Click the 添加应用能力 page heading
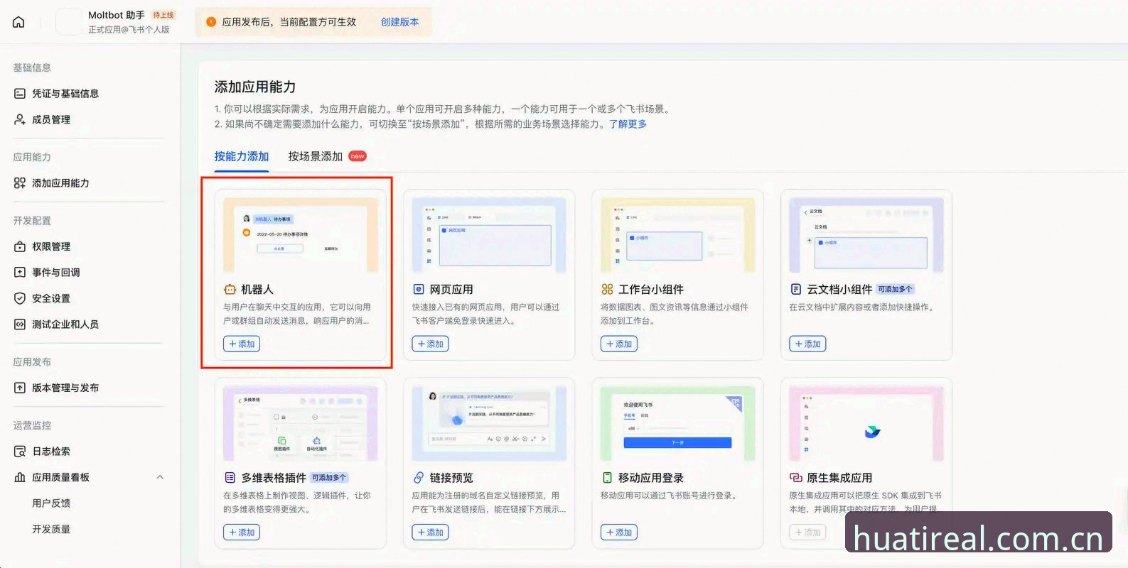The height and width of the screenshot is (568, 1128). click(255, 87)
